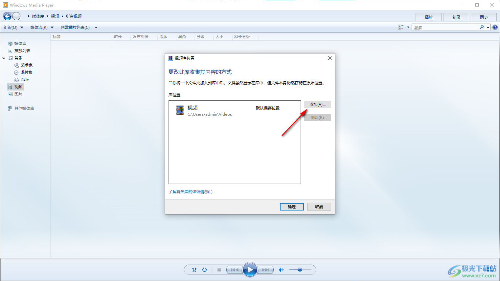Expand the View options dropdown arrow
Viewport: 500px width, 281px height.
point(408,27)
